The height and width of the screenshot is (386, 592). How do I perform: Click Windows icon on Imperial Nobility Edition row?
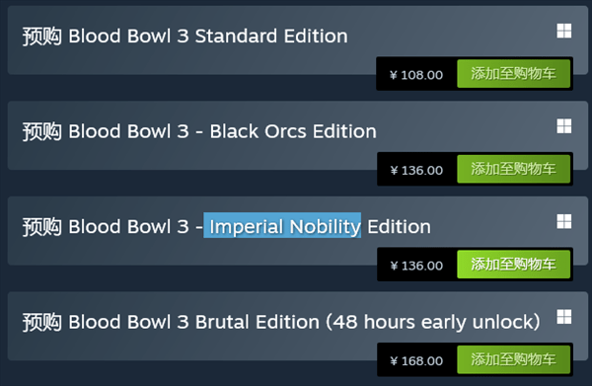(x=564, y=222)
